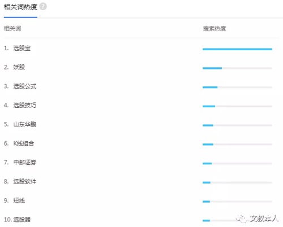
Task: Click the 选股软件 keyword
Action: coord(25,181)
